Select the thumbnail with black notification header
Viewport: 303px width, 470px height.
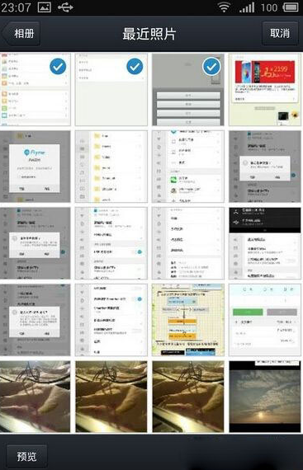click(x=265, y=243)
